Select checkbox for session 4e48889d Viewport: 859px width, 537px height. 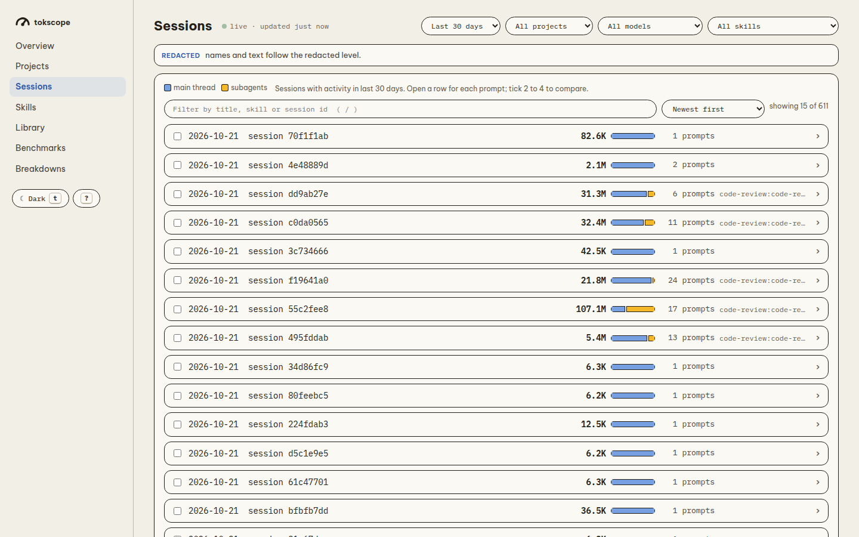[x=177, y=165]
